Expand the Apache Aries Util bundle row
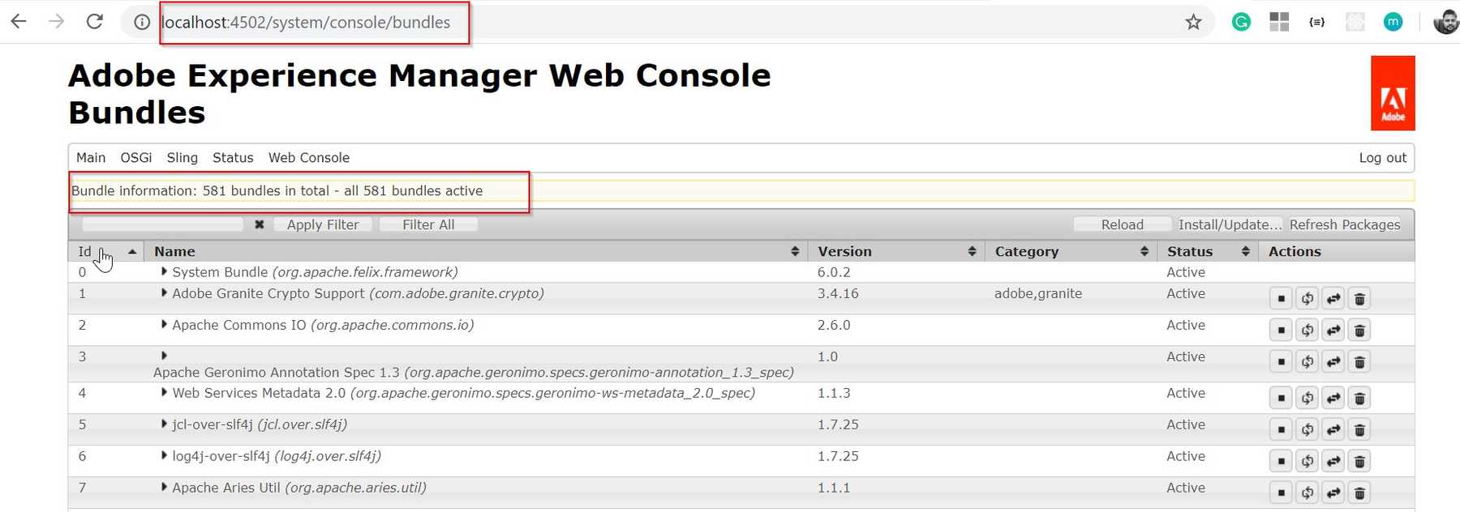 [x=164, y=488]
